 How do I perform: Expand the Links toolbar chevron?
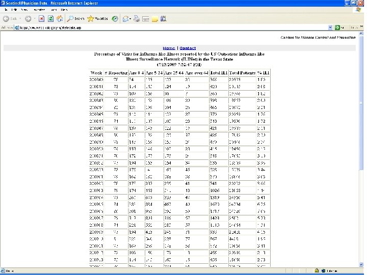[362, 26]
